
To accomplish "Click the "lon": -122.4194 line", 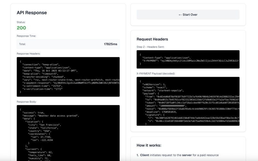I will [x=42, y=140].
